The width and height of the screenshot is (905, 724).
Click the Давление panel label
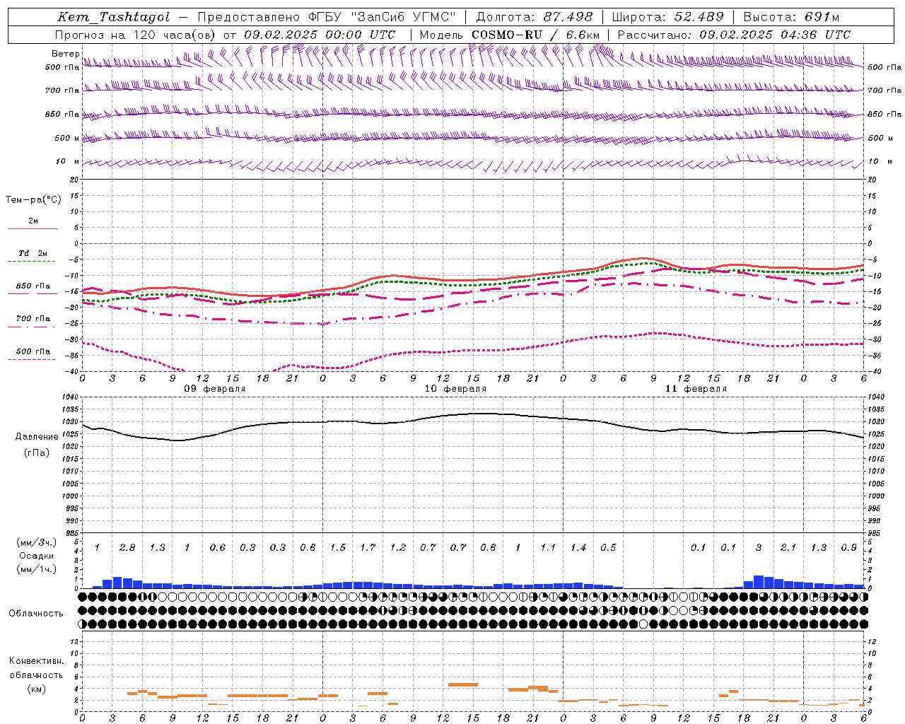37,436
